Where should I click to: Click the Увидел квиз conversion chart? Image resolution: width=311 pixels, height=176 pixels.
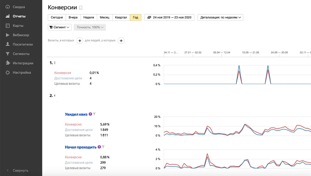point(238,126)
